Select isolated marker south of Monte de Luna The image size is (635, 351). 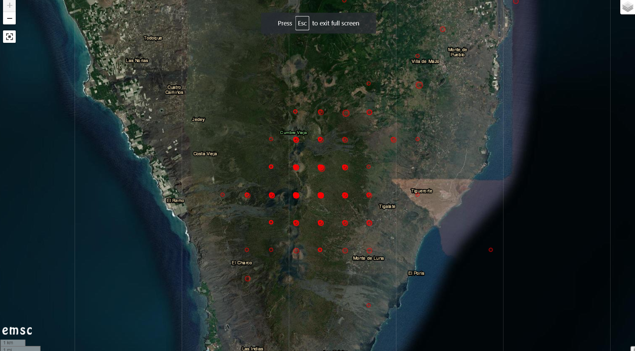coord(369,305)
